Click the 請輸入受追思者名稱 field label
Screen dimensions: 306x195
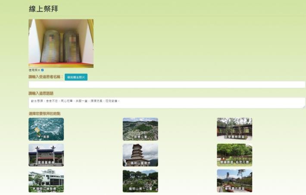[x=46, y=77]
